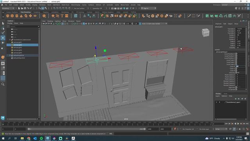Open Display menu in the Outliner
This screenshot has height=141, width=250.
10,23
